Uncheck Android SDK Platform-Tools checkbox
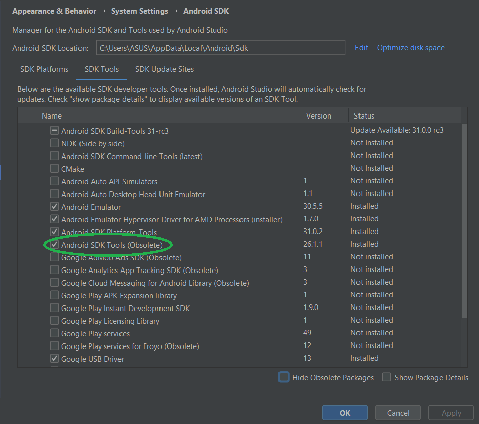 [54, 232]
